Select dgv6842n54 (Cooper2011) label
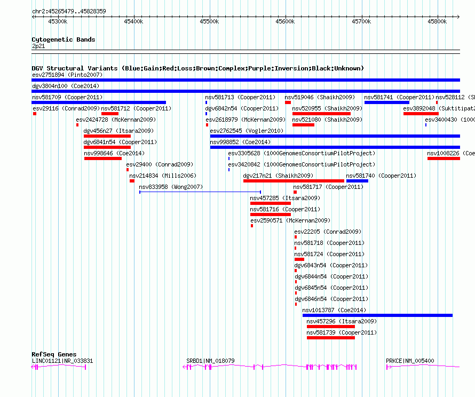This screenshot has height=397, width=475. click(x=241, y=108)
